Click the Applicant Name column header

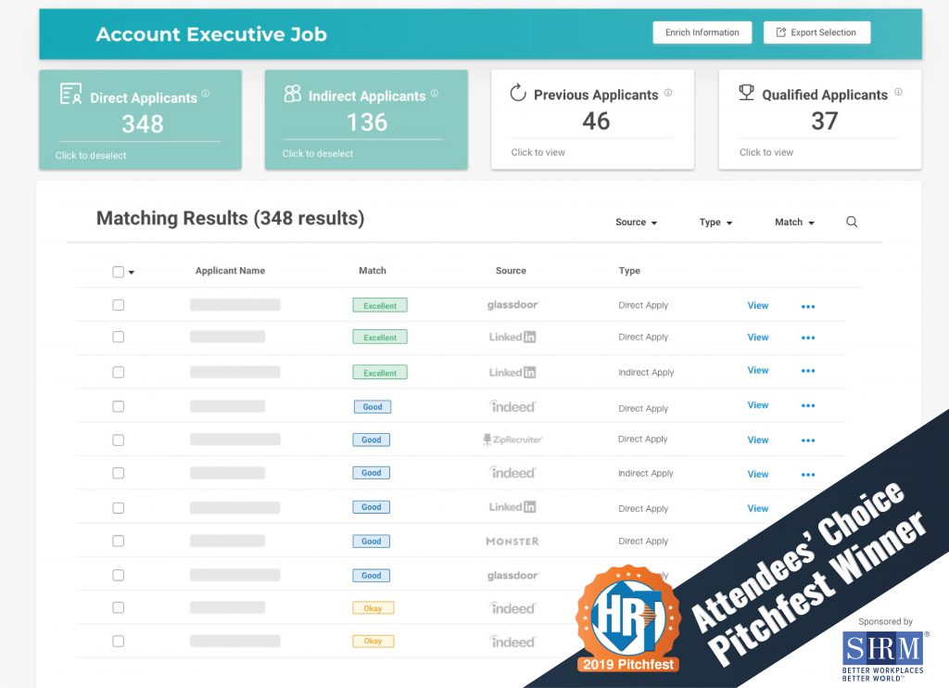pos(230,271)
